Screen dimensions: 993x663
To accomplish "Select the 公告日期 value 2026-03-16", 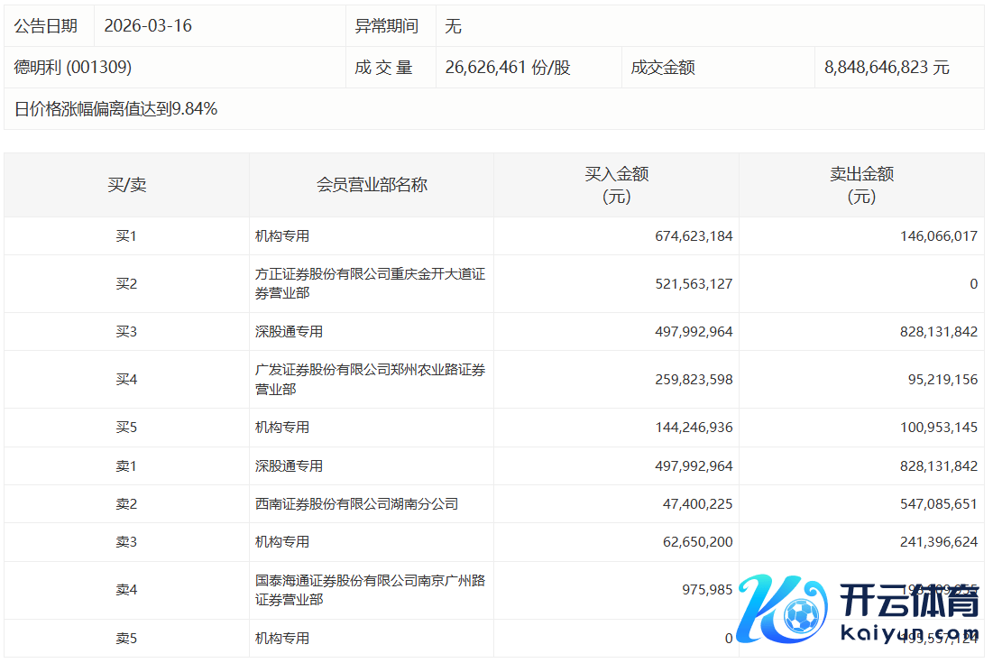I will (148, 26).
